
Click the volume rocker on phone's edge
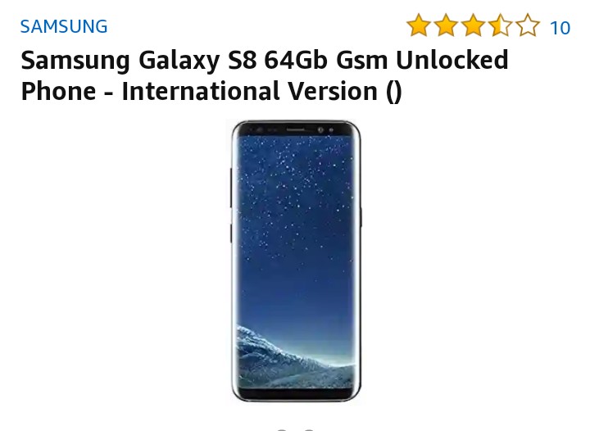coord(231,188)
